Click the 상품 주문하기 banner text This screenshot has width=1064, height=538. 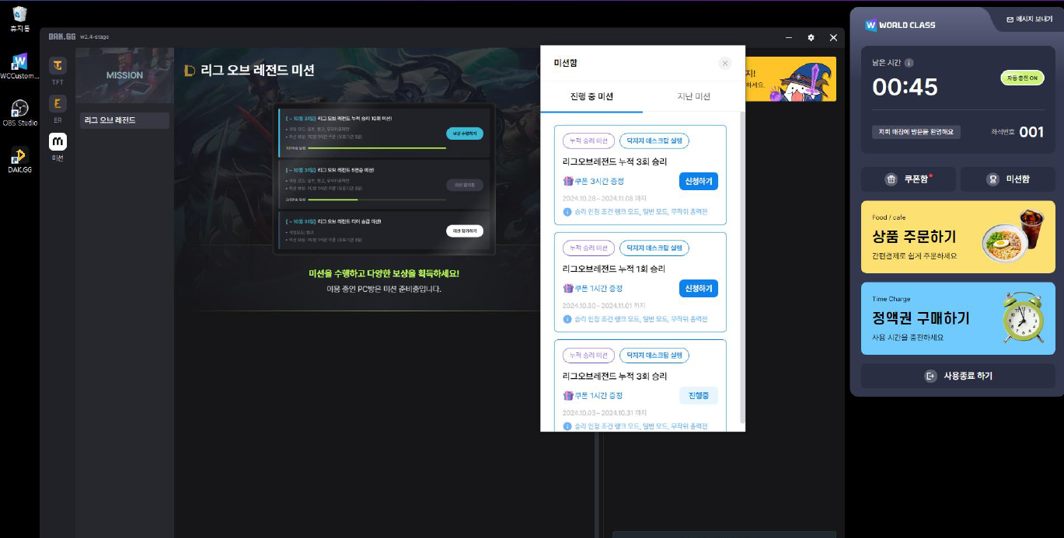[x=914, y=237]
